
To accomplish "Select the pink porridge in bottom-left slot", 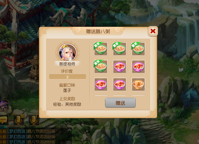I will point(101,85).
